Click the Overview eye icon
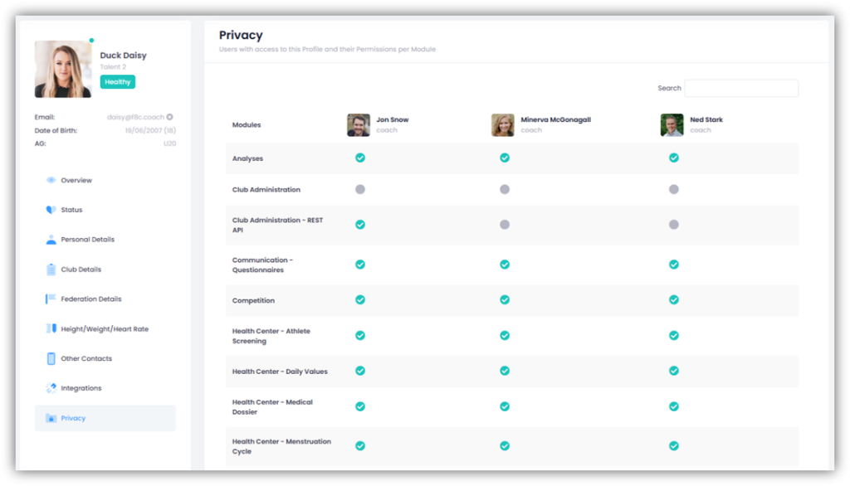850x486 pixels. [51, 180]
